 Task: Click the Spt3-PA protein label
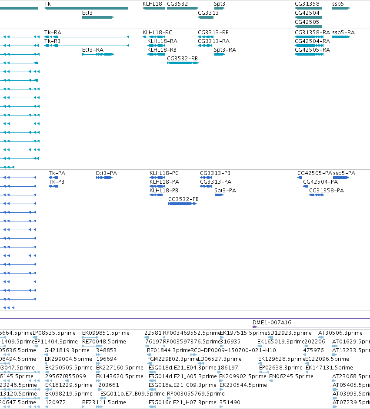pyautogui.click(x=225, y=191)
